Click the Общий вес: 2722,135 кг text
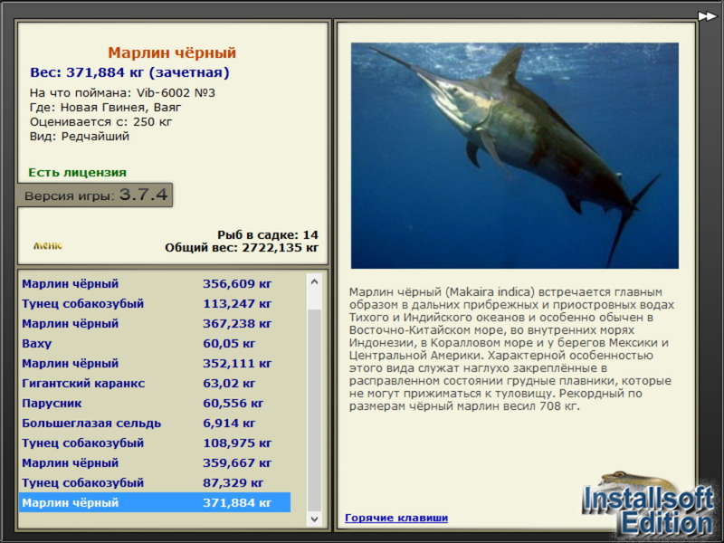 242,247
